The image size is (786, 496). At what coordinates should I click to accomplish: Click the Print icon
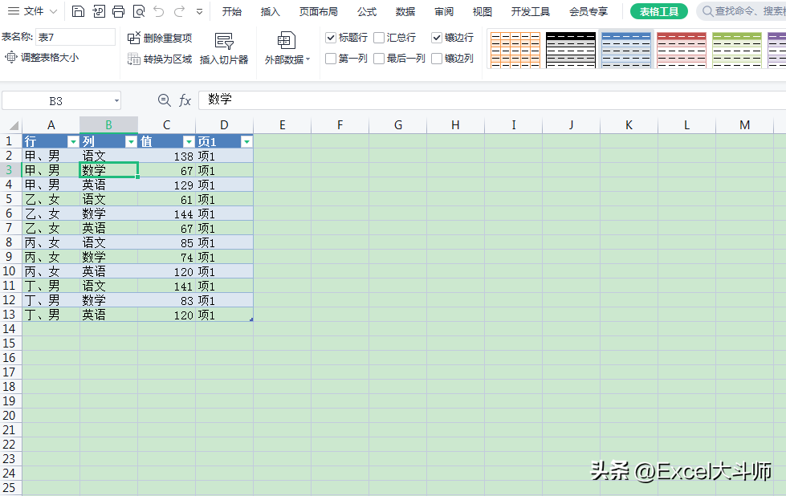point(118,11)
